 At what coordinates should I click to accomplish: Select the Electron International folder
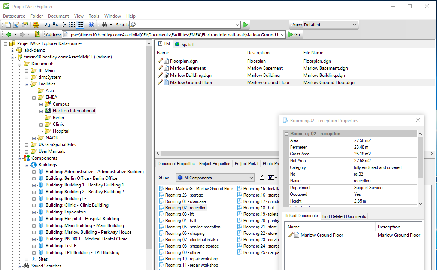(x=74, y=111)
